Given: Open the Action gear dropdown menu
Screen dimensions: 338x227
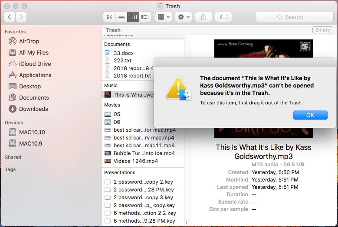Looking at the screenshot, I should point(184,17).
